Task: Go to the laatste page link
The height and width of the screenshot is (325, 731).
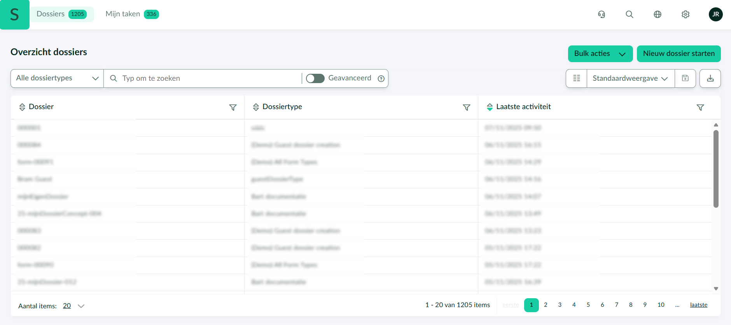Action: (x=698, y=305)
